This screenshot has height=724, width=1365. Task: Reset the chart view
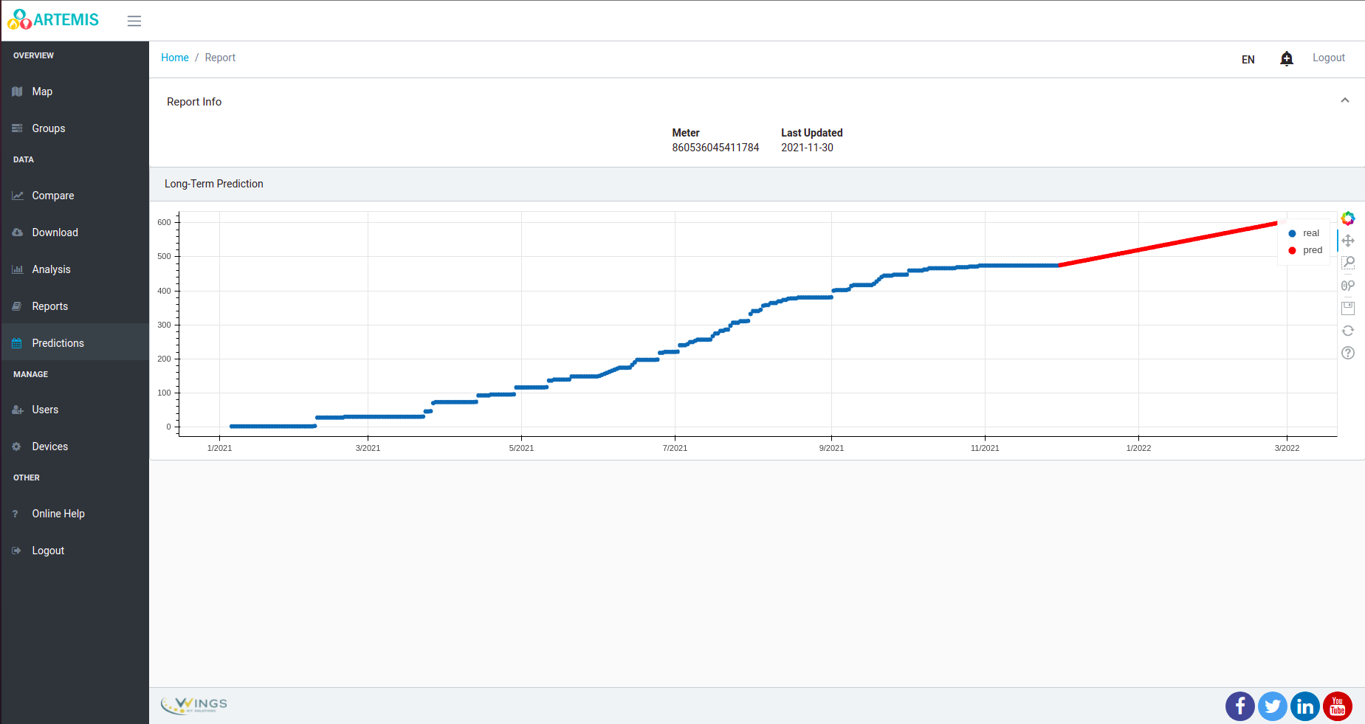click(1348, 331)
